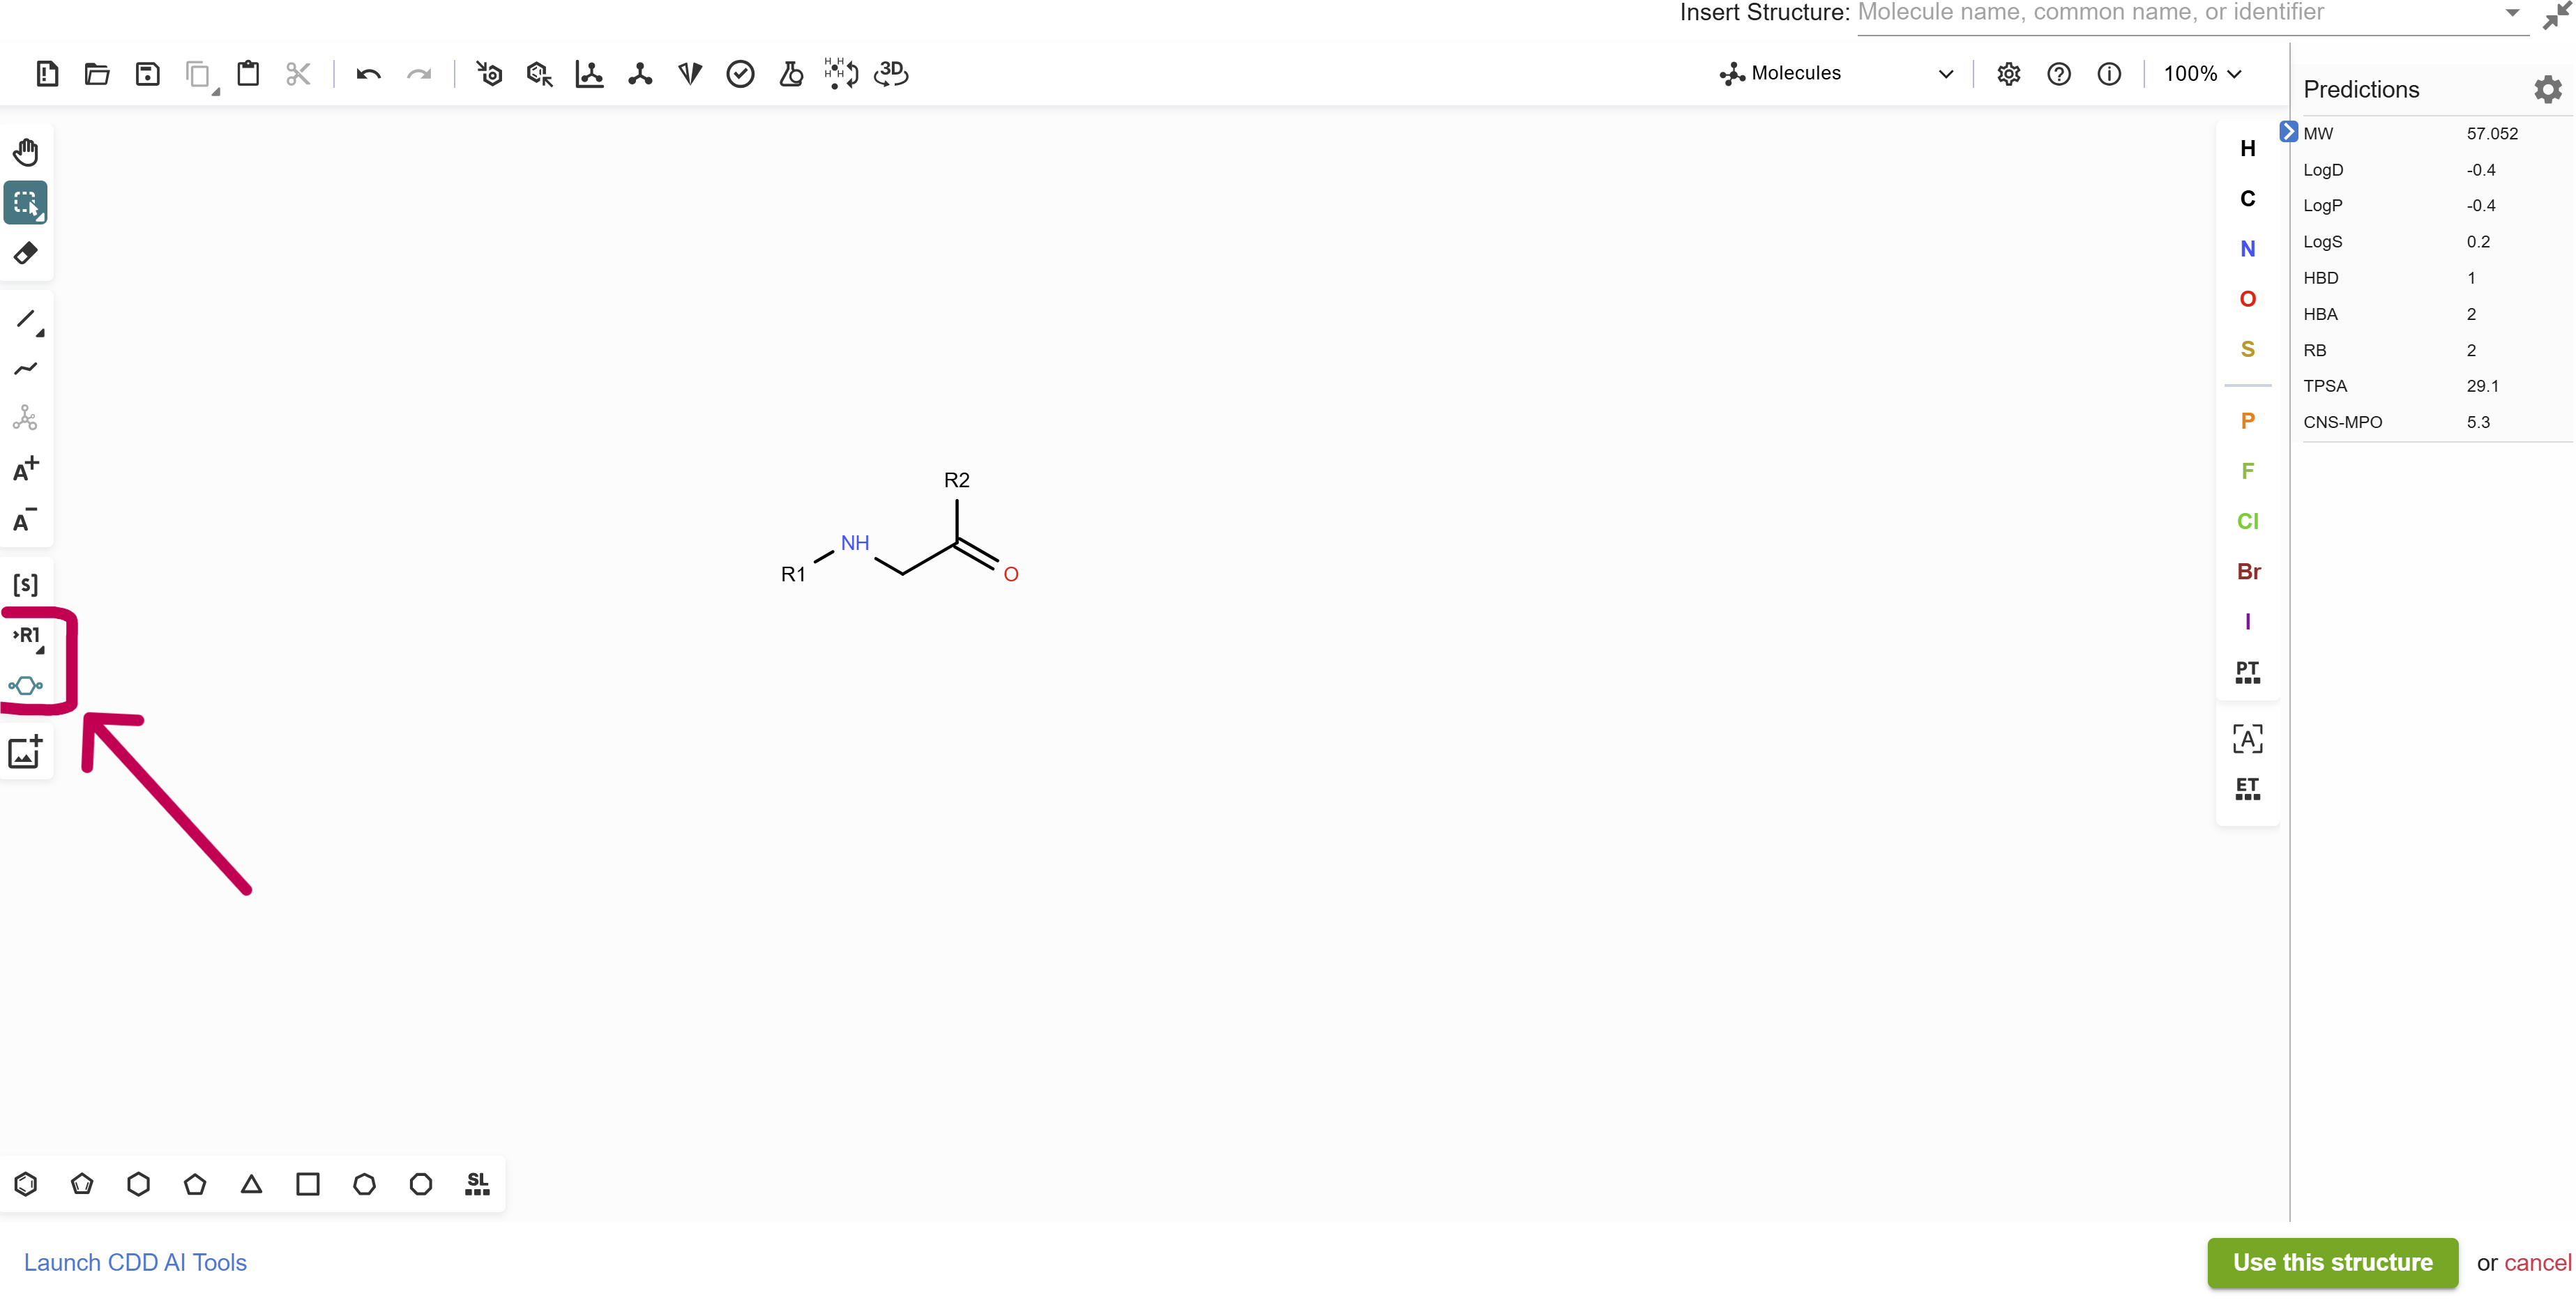Select the Hydrogen atom H
The width and height of the screenshot is (2576, 1300).
(2248, 149)
